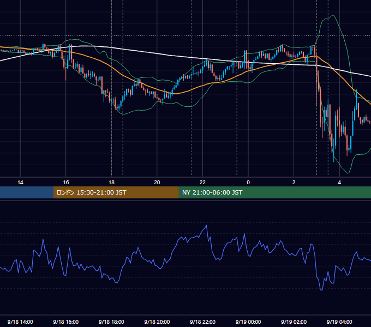The image size is (371, 327).
Task: Click the 9/18 20:00 label on oscillator axis
Action: [x=157, y=322]
